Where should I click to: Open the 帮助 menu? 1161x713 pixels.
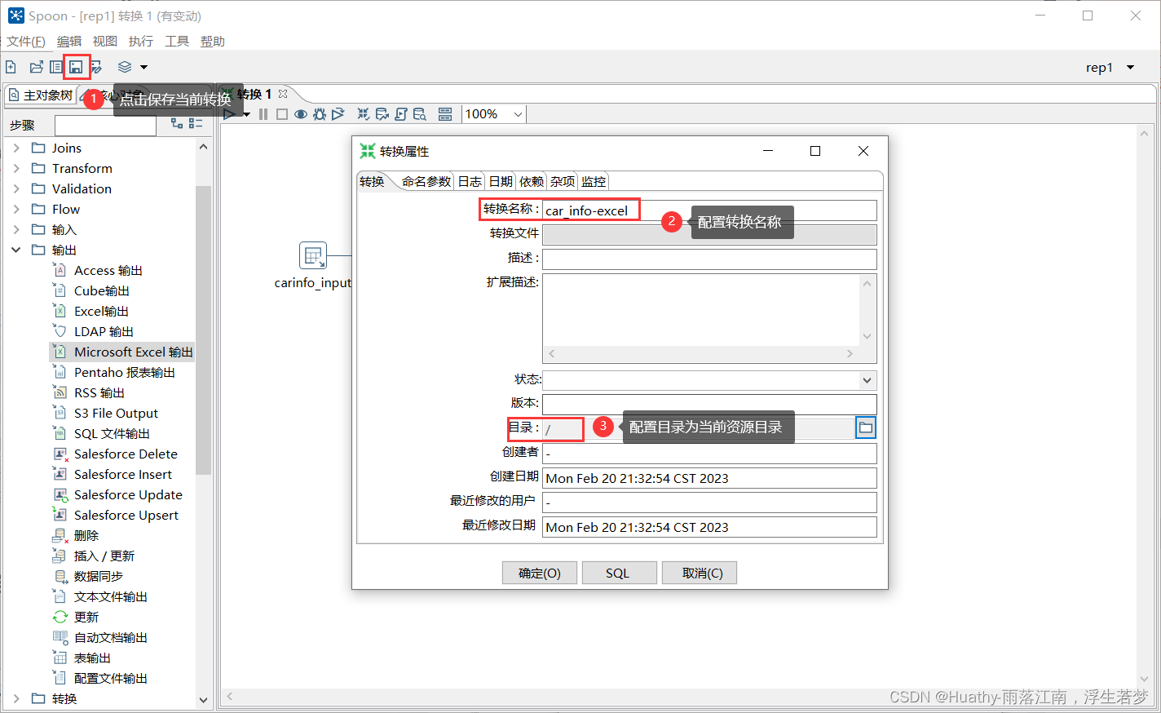213,41
